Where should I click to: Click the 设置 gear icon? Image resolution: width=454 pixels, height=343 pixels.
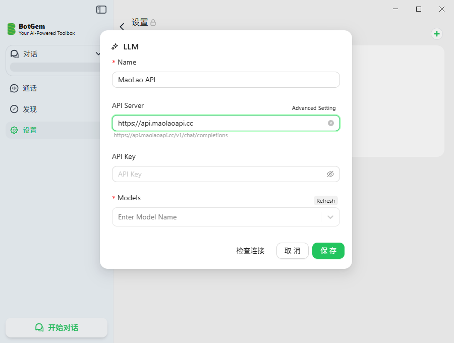14,130
